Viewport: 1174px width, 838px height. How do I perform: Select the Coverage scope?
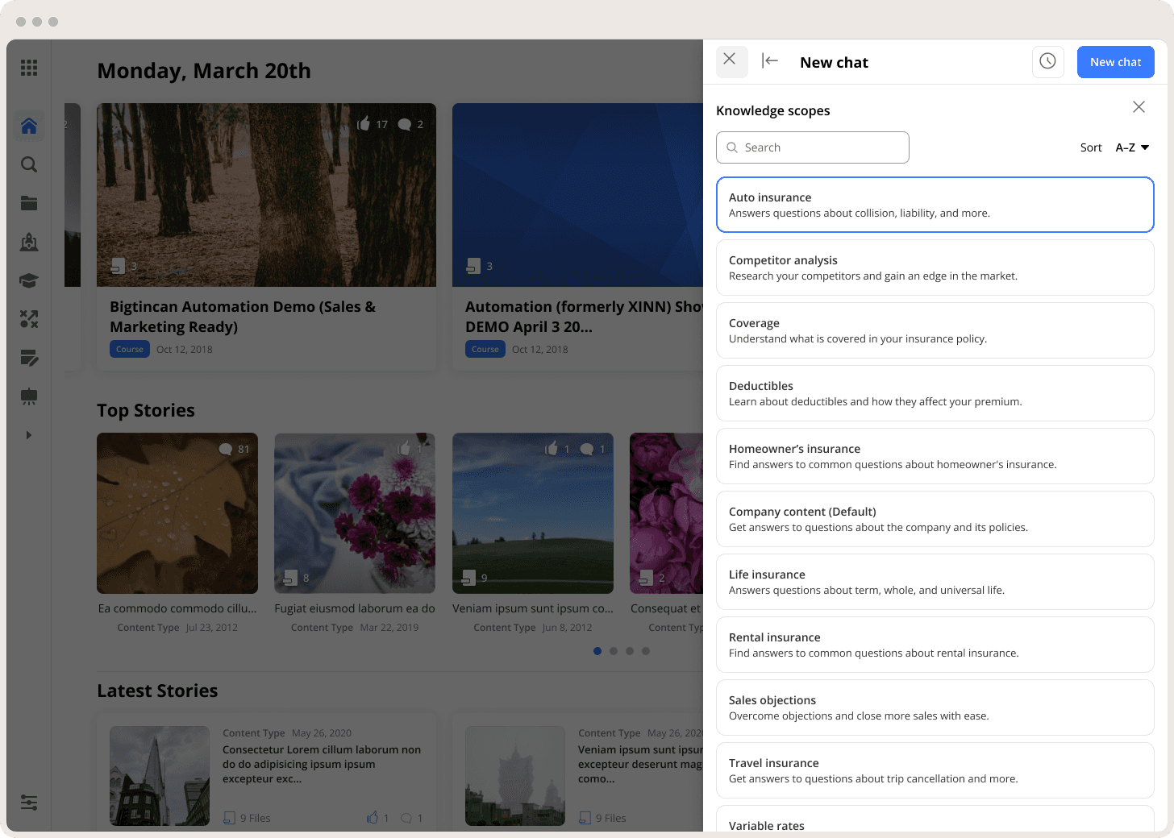tap(935, 330)
